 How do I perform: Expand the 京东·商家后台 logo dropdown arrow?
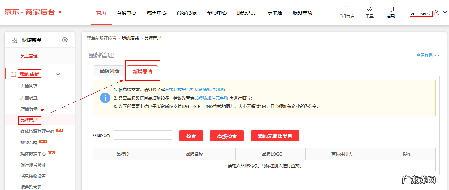click(x=60, y=12)
